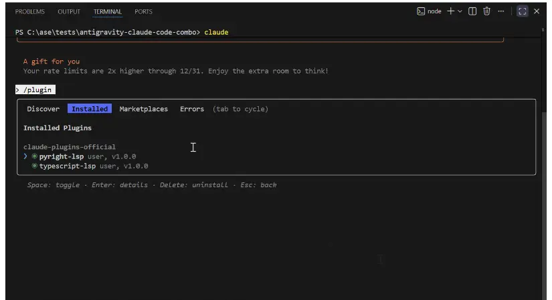Toggle the pyright-lsp enabled indicator
Screen dimensions: 552x300
click(34, 156)
